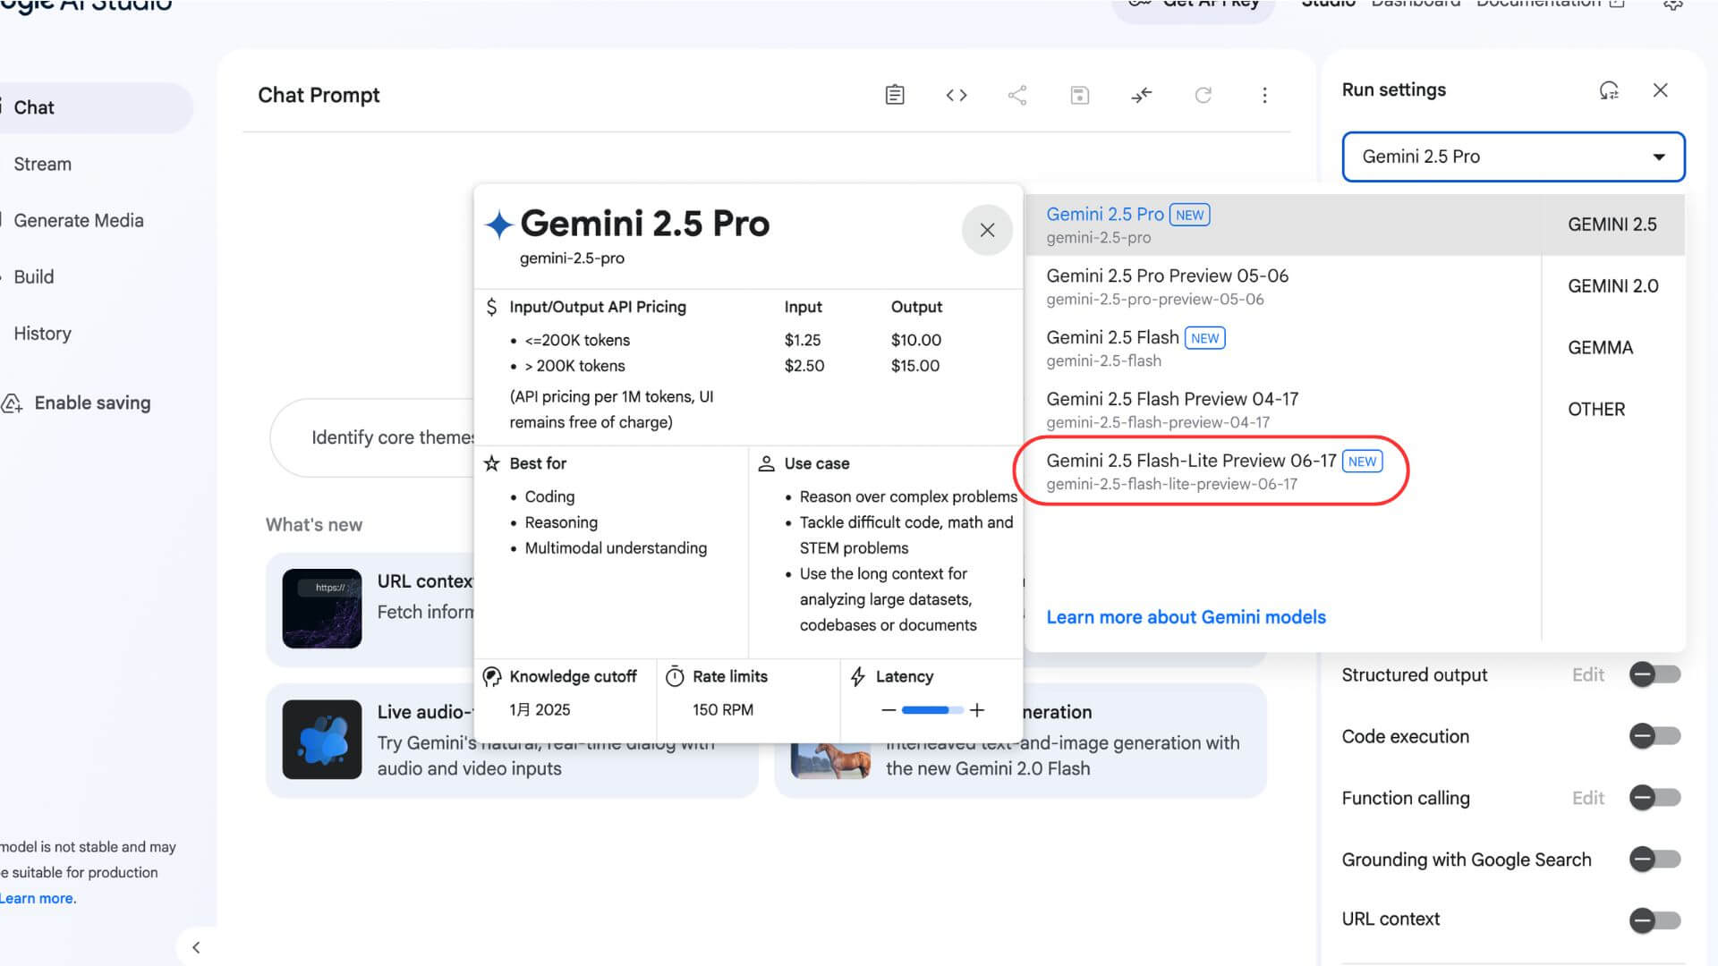Image resolution: width=1718 pixels, height=966 pixels.
Task: Select Gemini 2.5 Pro model option
Action: point(1283,225)
